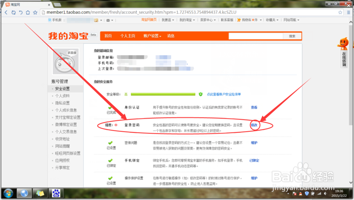The image size is (354, 200).
Task: Bookmark page using star inside address bar
Action: [340, 12]
